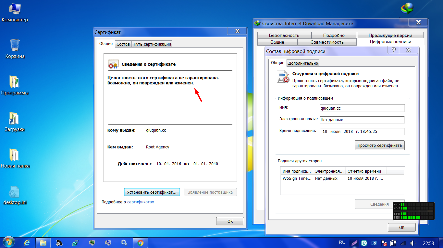Screen dimensions: 443x248
Task: Open the volume speaker tray icon
Action: pyautogui.click(x=413, y=243)
